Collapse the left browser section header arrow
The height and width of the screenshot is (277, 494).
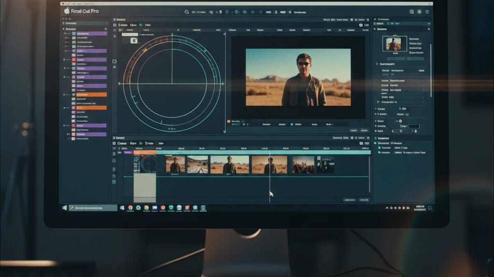(63, 29)
